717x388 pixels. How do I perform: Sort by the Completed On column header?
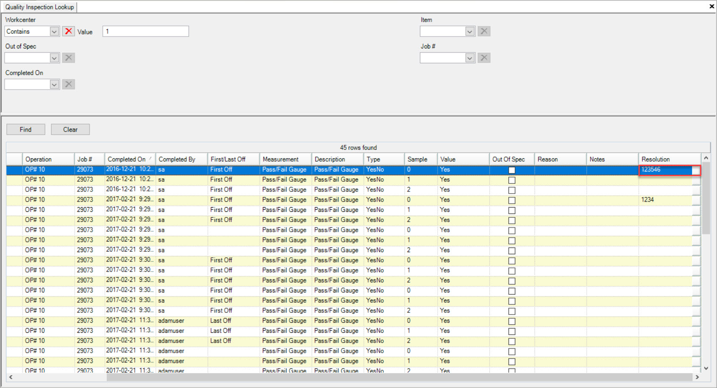click(130, 159)
